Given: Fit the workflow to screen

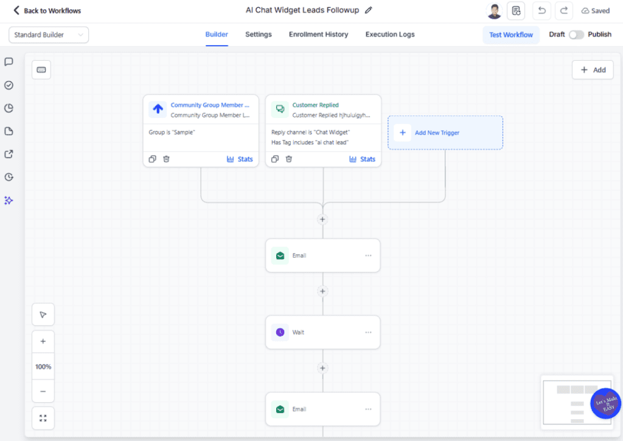Looking at the screenshot, I should point(43,418).
